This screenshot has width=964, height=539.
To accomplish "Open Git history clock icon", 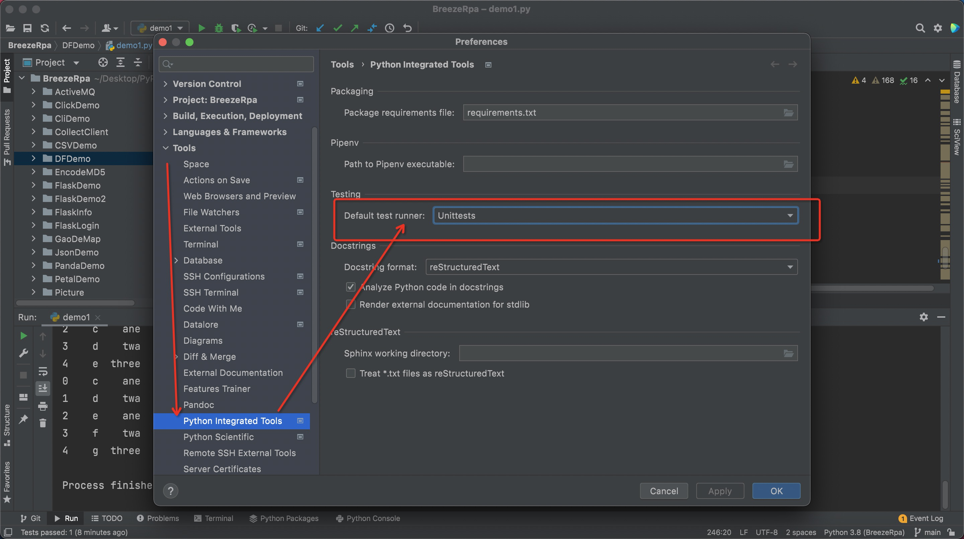I will click(x=390, y=28).
